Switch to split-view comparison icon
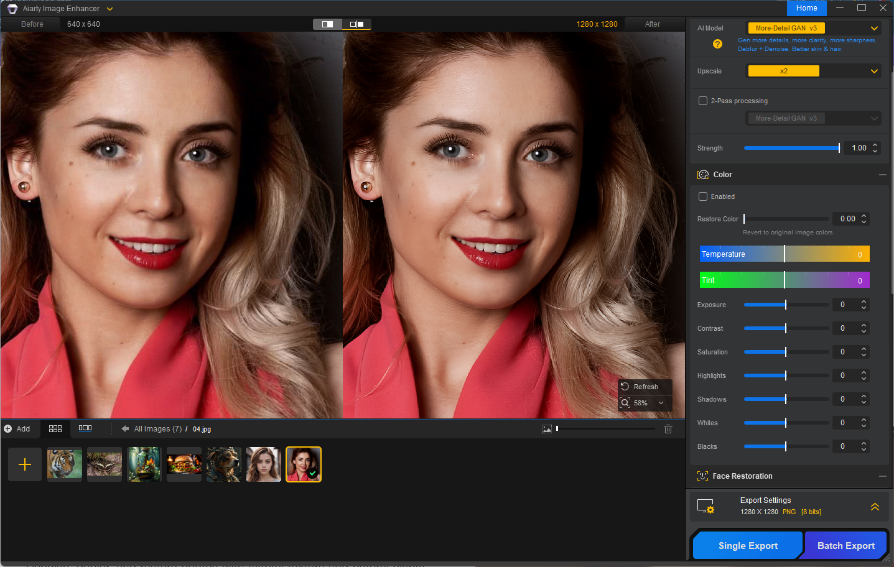 tap(327, 24)
